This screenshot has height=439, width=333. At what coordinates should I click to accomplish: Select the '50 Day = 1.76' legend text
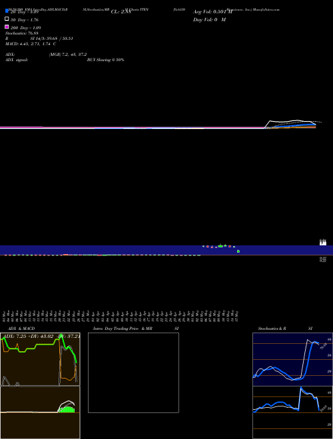point(25,20)
